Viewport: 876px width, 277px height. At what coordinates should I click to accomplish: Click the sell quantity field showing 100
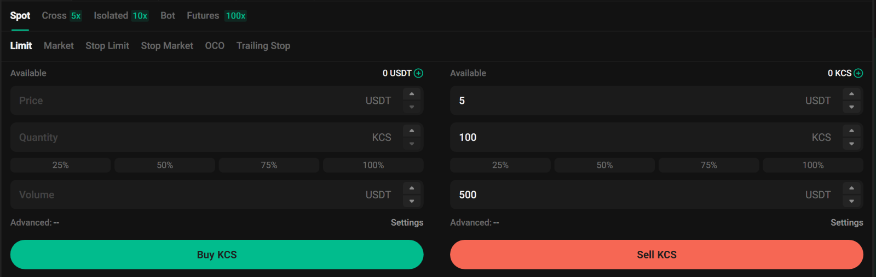[656, 137]
